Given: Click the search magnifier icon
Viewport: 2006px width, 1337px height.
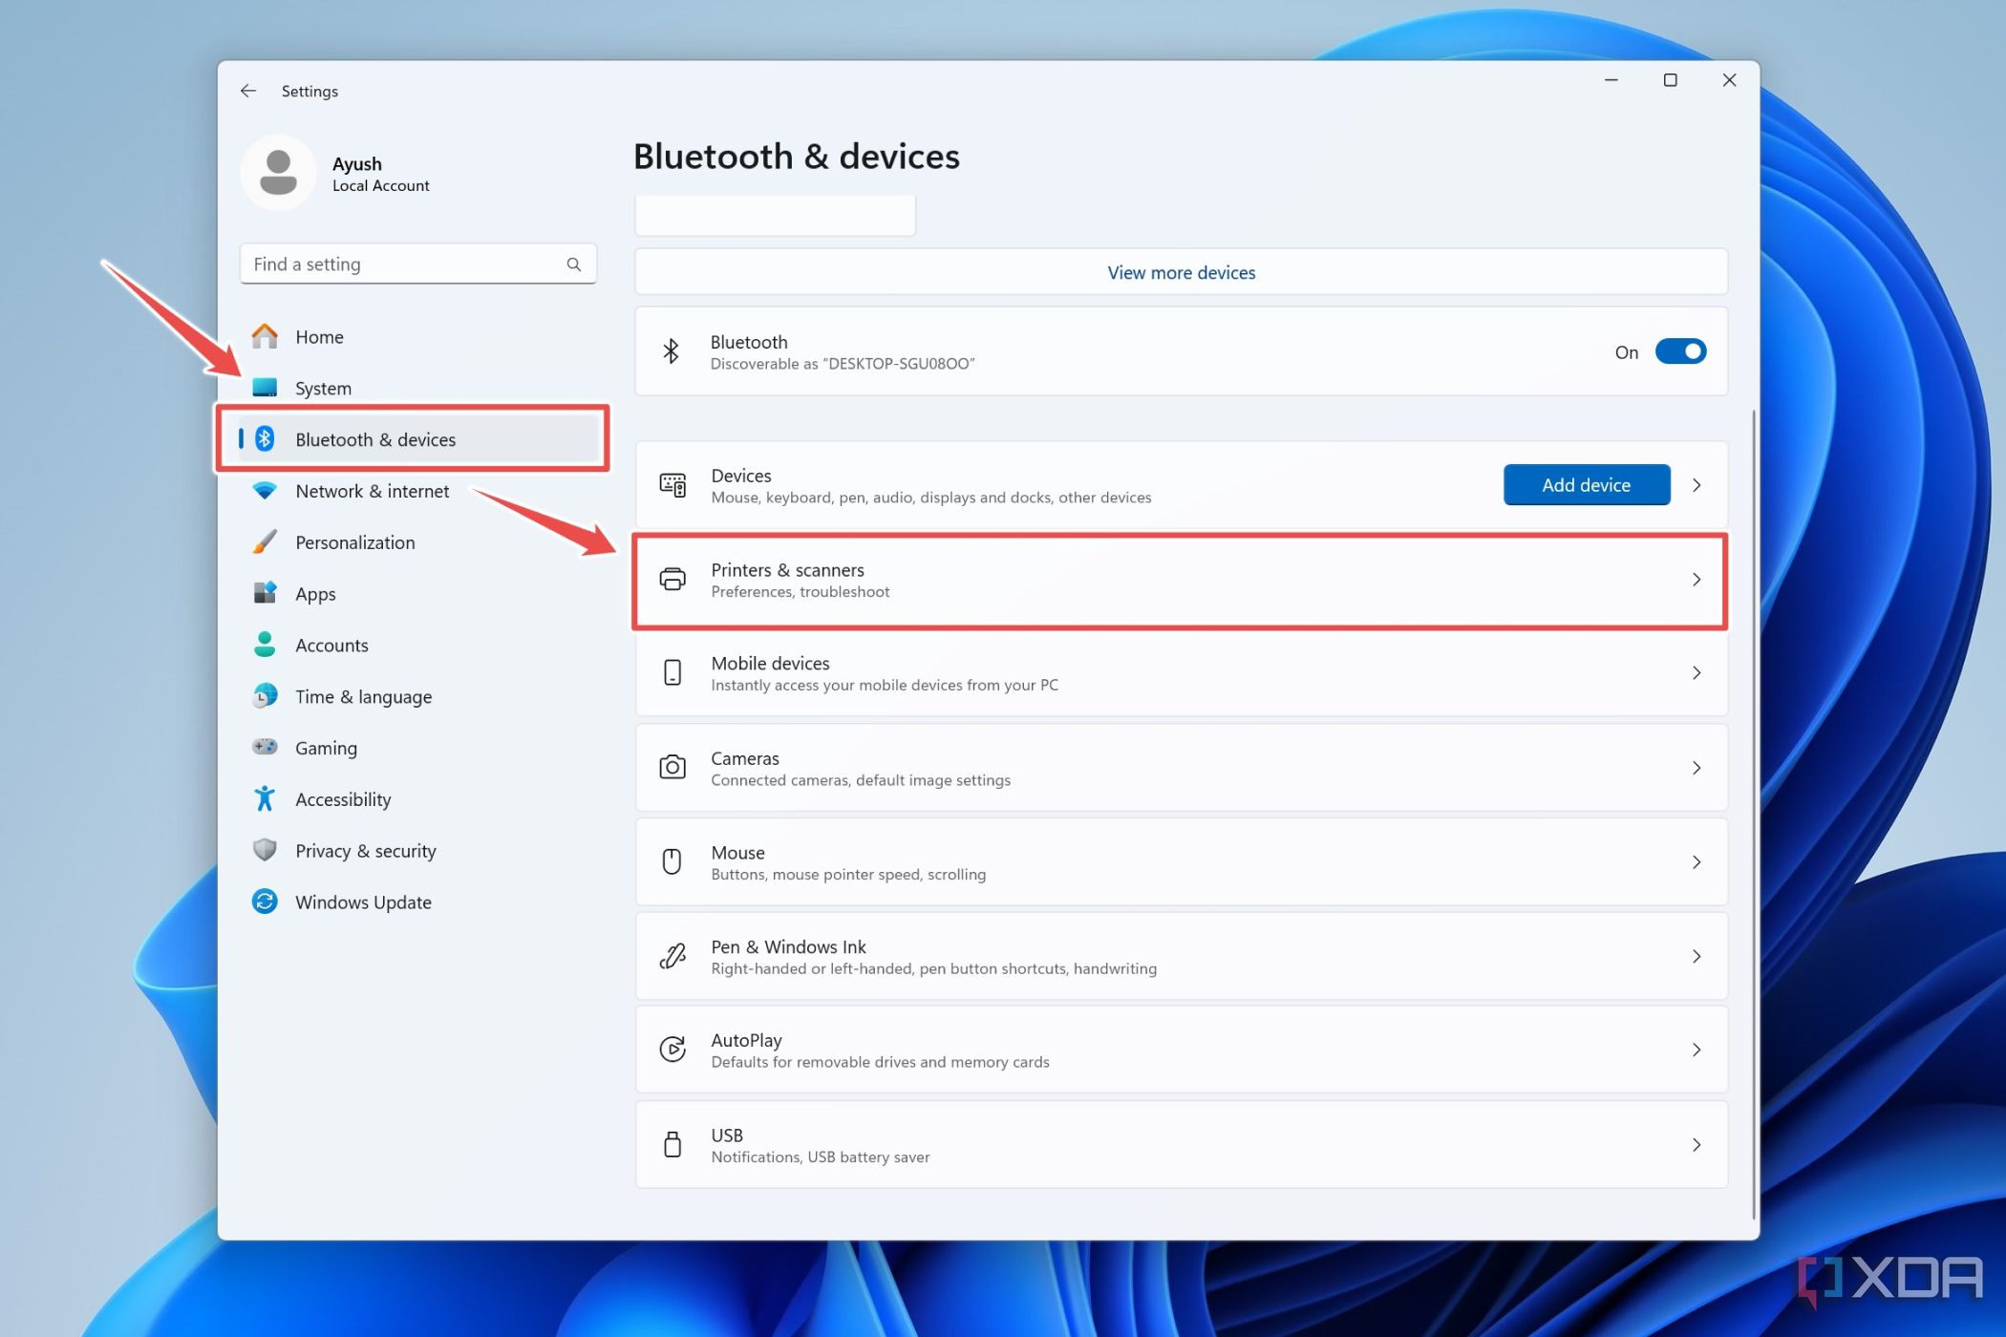Looking at the screenshot, I should click(573, 265).
